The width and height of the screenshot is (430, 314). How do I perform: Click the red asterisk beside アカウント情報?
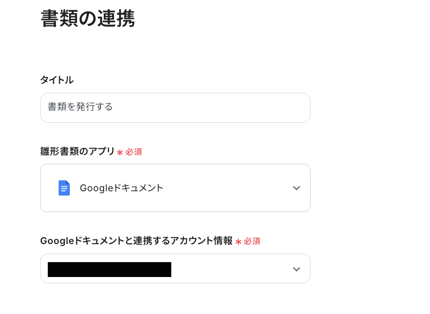pyautogui.click(x=238, y=242)
